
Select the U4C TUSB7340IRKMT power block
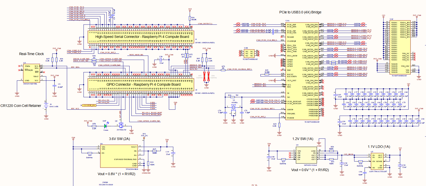point(400,47)
